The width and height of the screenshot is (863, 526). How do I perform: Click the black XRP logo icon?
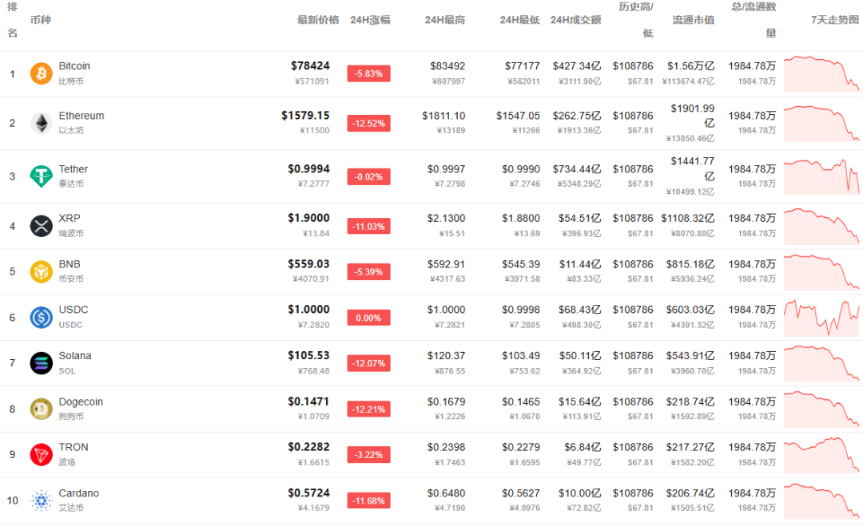coord(41,226)
